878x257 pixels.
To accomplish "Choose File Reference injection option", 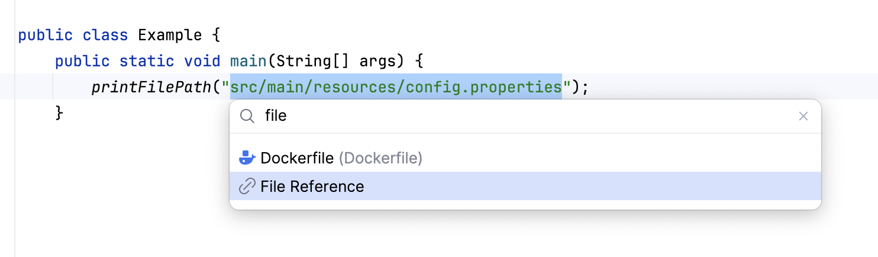I will click(525, 186).
